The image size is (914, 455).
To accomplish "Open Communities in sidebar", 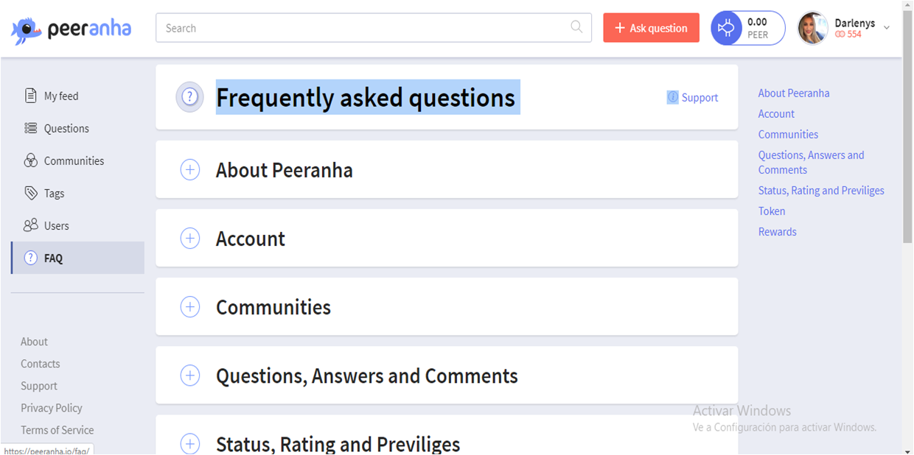I will 77,161.
